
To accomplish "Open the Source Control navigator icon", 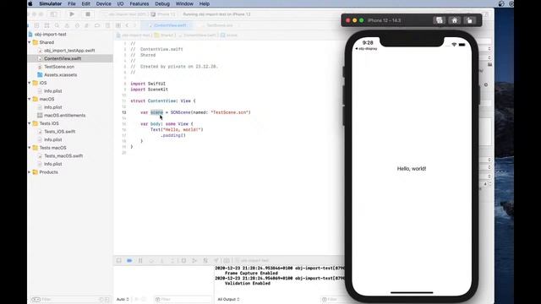I will pyautogui.click(x=36, y=25).
